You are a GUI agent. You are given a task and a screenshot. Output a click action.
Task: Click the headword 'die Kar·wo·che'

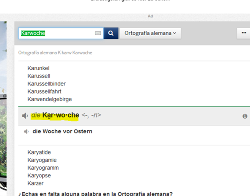pyautogui.click(x=55, y=115)
